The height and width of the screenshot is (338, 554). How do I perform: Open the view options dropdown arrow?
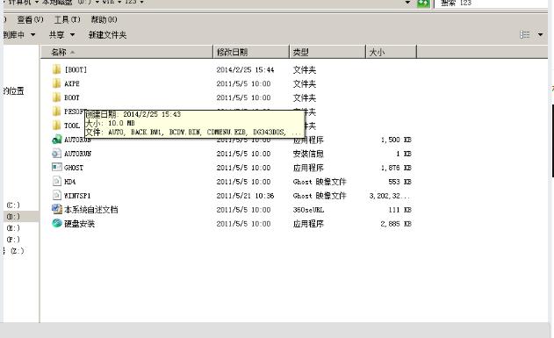coord(540,34)
